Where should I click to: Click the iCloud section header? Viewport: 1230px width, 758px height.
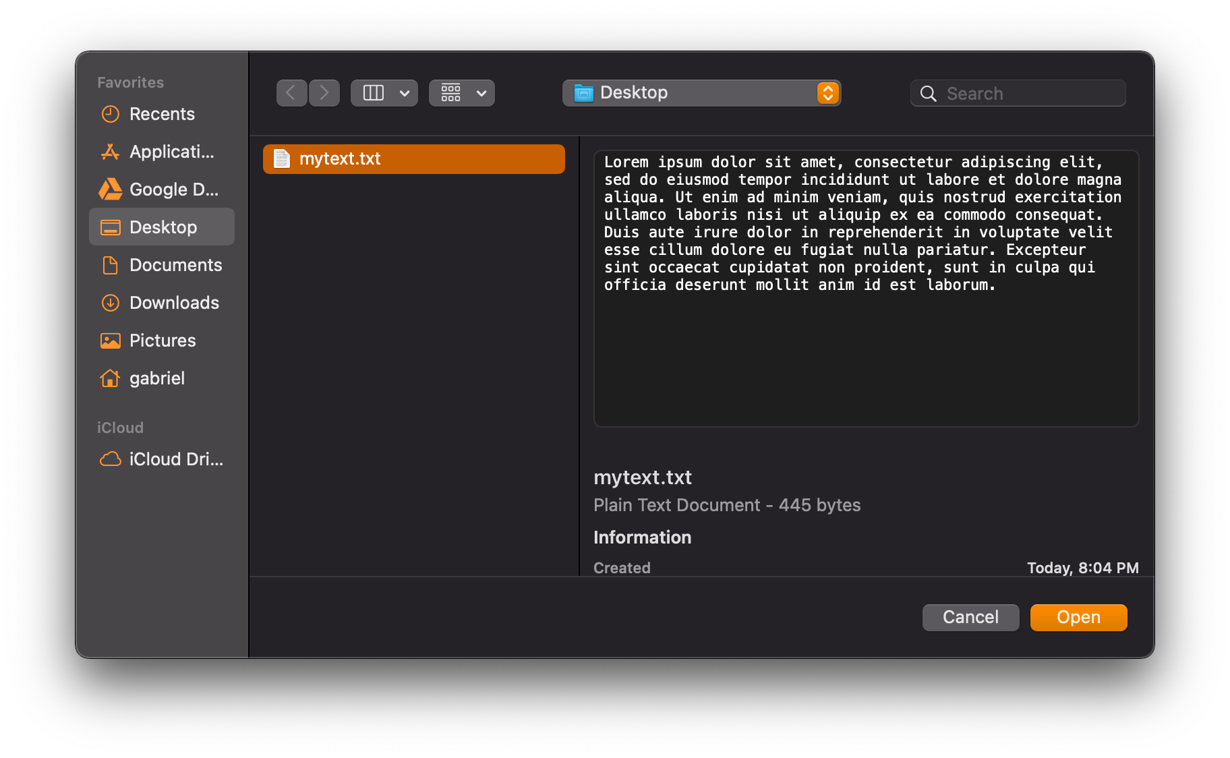click(x=120, y=428)
